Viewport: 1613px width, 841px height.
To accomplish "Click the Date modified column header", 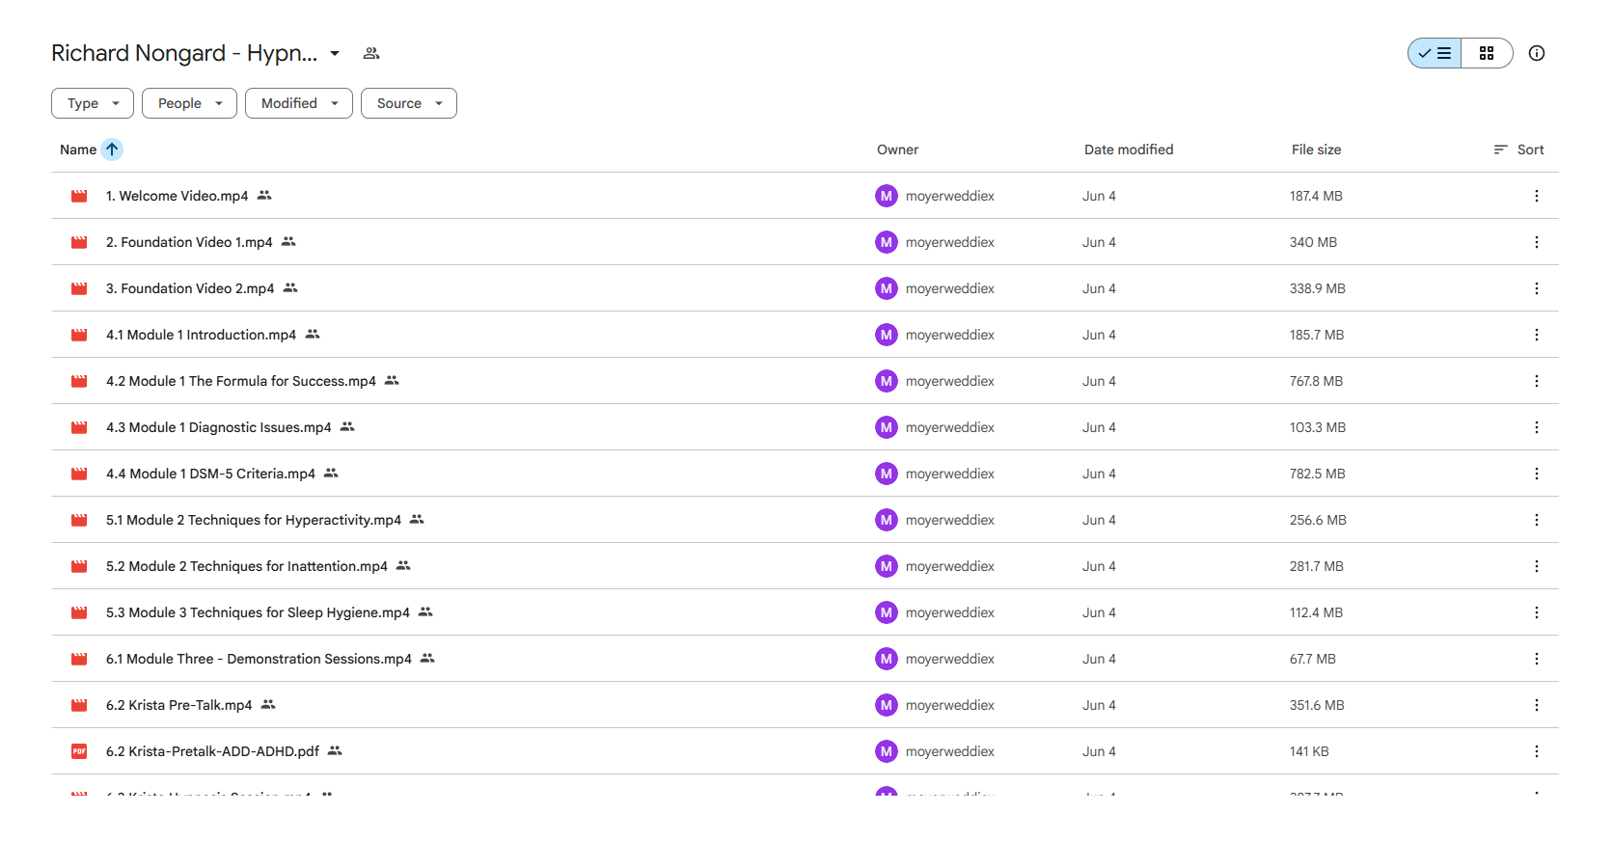I will 1129,149.
